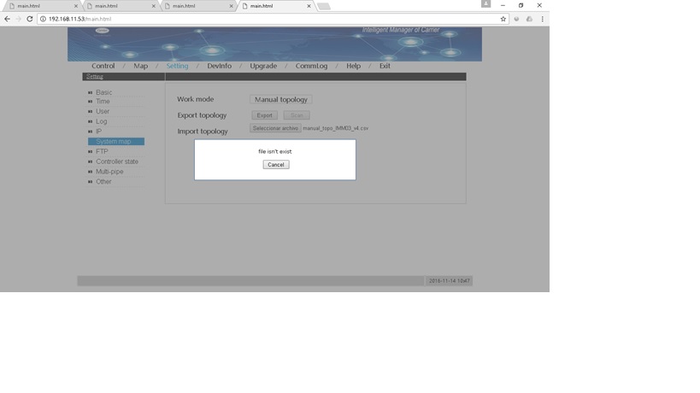Switch to the first main.html tab

[34, 6]
